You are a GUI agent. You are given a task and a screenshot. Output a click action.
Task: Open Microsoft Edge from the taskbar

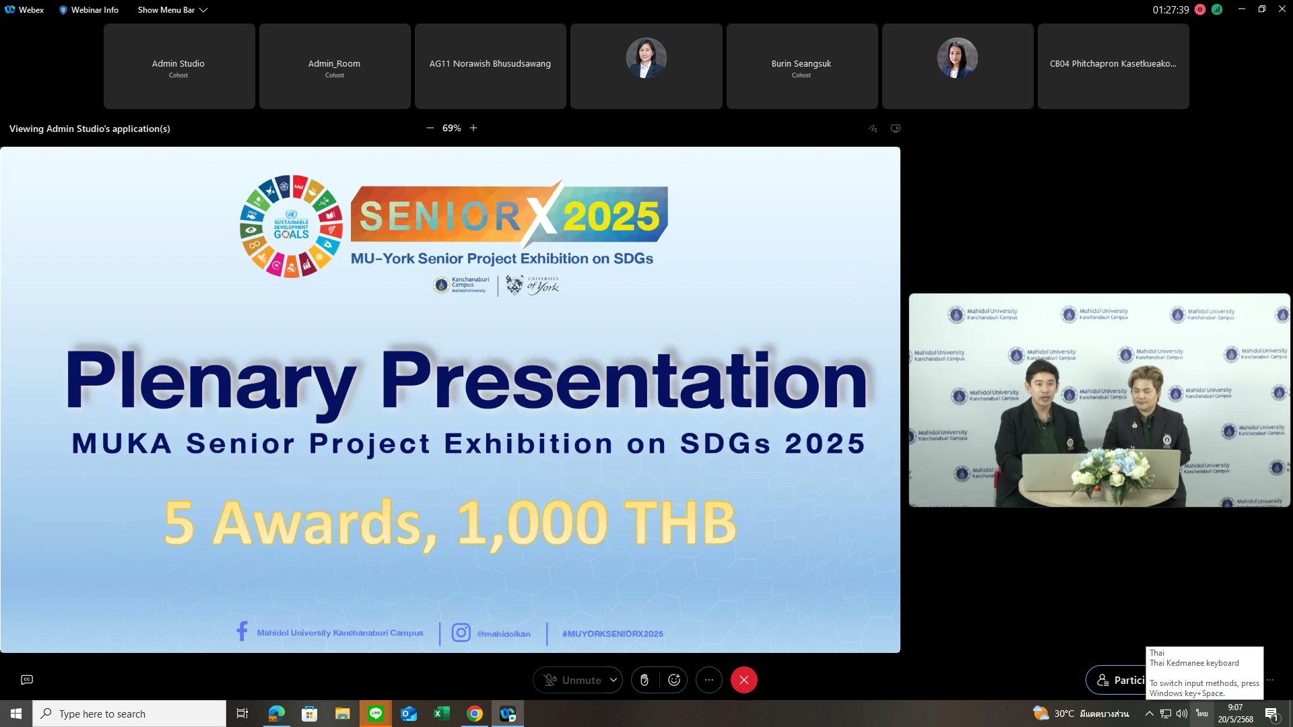276,714
